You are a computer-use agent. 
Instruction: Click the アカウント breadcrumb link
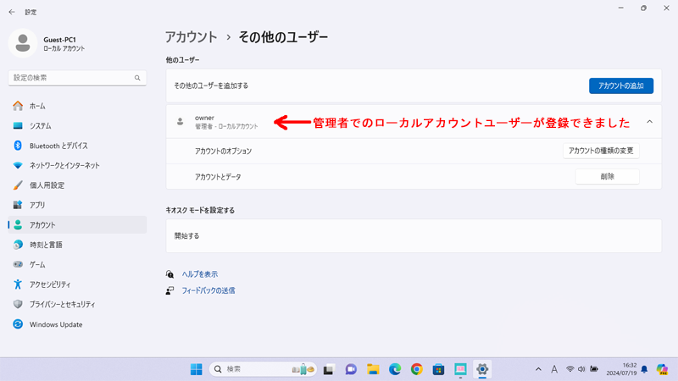pos(192,37)
